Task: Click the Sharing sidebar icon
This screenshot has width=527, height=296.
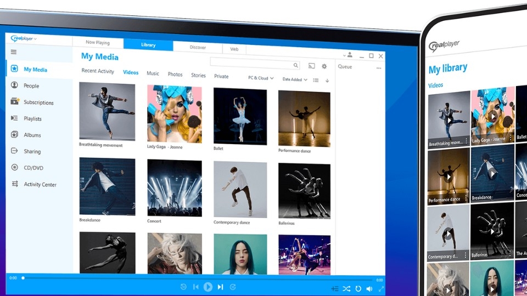Action: pos(14,151)
